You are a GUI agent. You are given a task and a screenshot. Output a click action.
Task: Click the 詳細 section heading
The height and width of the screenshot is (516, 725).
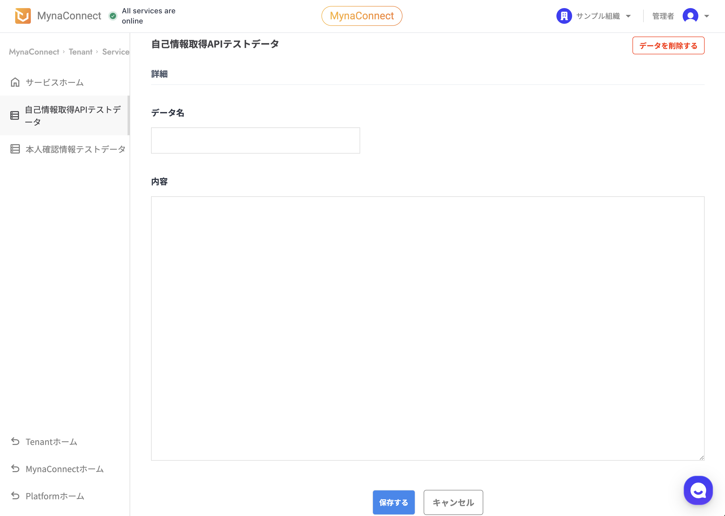159,74
